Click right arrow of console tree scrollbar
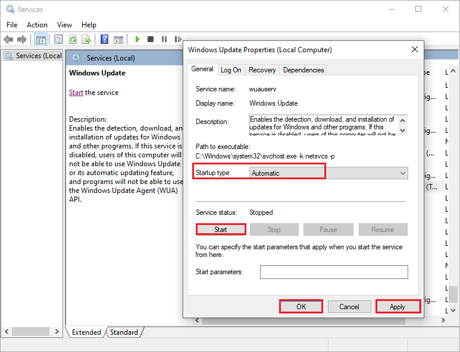The width and height of the screenshot is (460, 352). tap(57, 331)
